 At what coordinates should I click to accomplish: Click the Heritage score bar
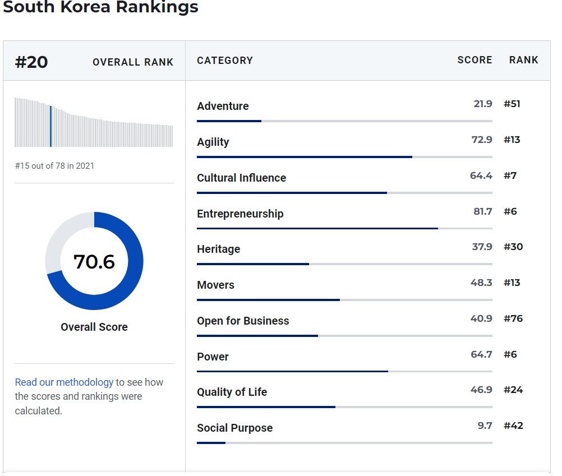pos(344,264)
